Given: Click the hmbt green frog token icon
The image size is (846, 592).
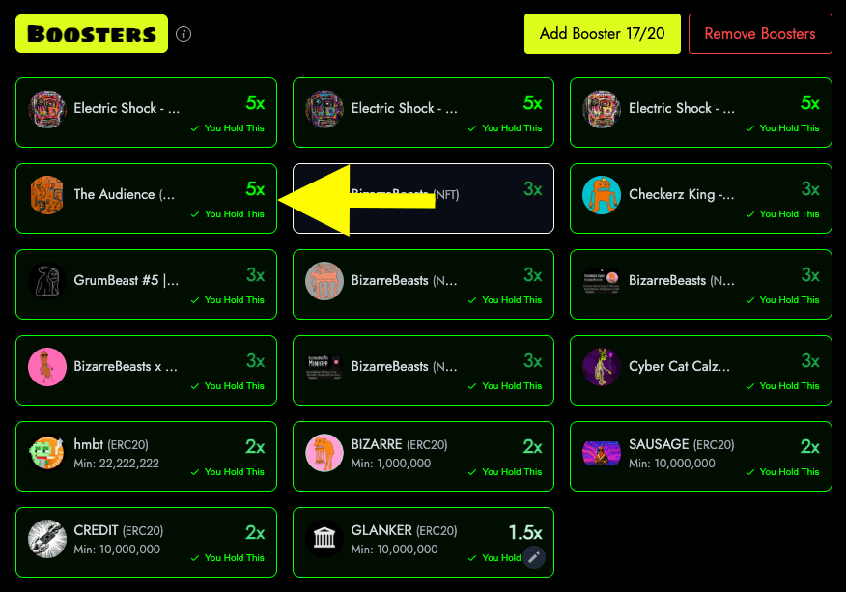Looking at the screenshot, I should coord(47,453).
